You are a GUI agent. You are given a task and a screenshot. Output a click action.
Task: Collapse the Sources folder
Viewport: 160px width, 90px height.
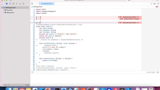click(3, 10)
